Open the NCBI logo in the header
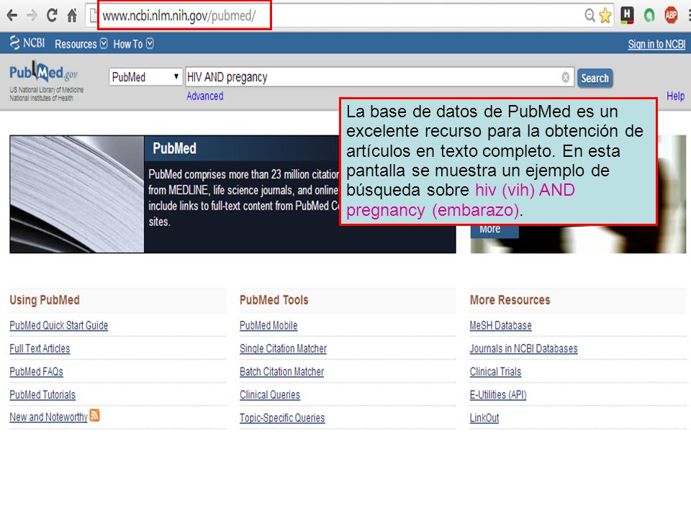 click(x=27, y=42)
